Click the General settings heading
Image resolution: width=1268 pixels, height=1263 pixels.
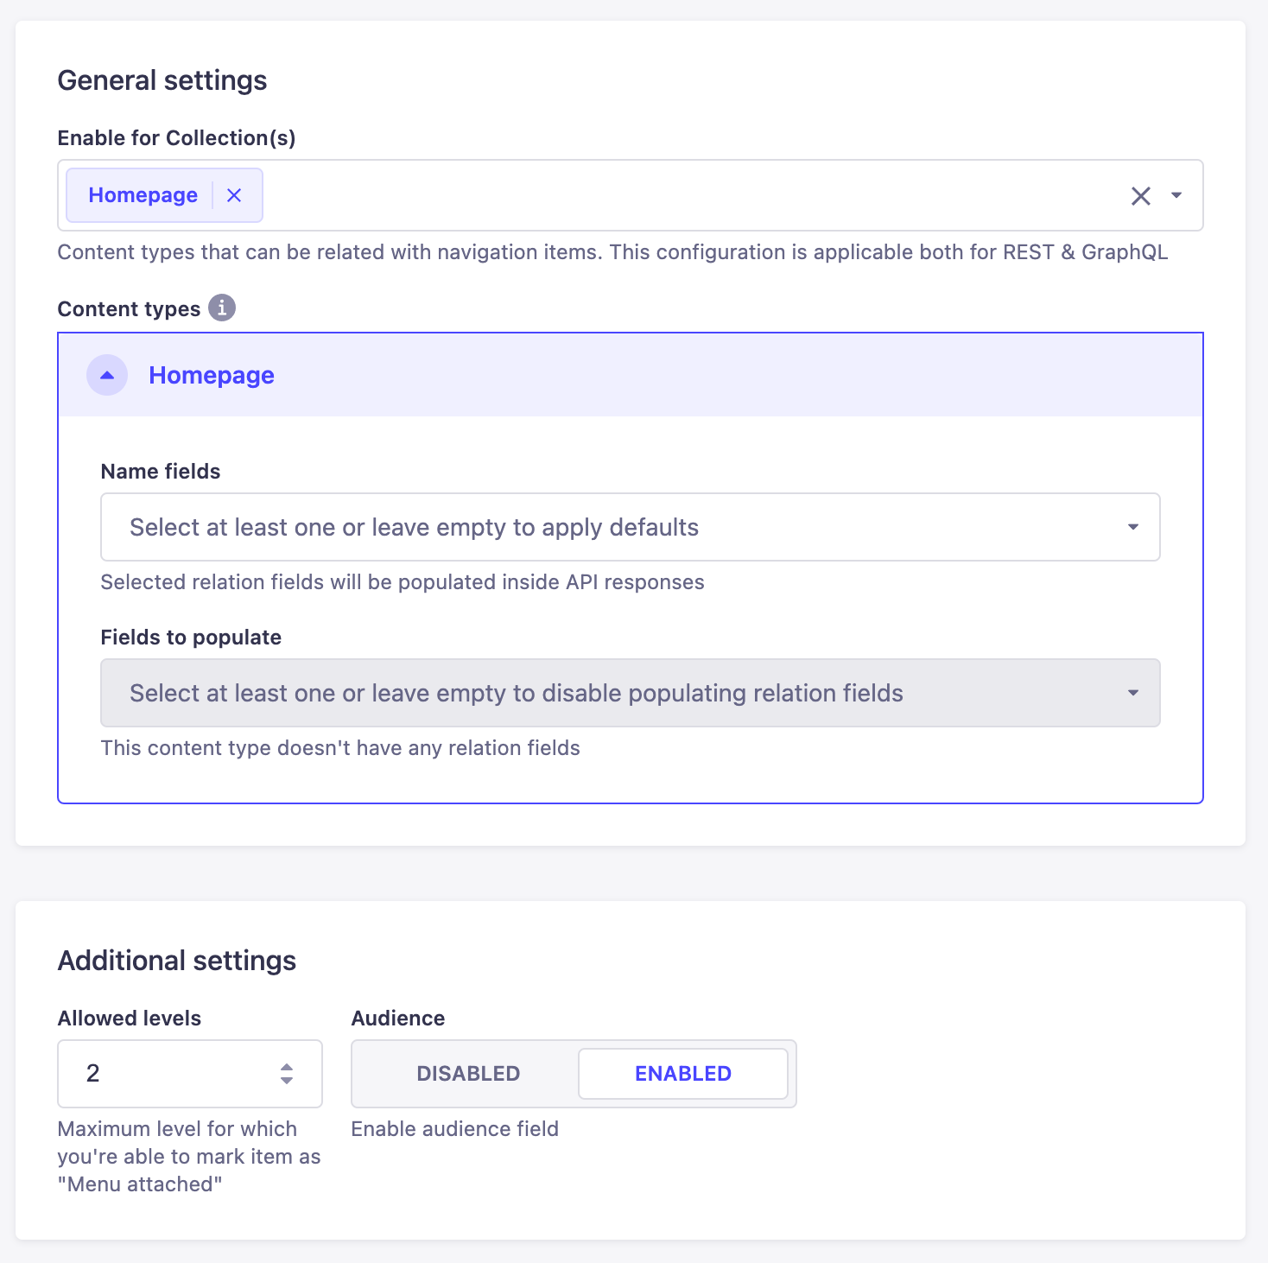tap(162, 80)
